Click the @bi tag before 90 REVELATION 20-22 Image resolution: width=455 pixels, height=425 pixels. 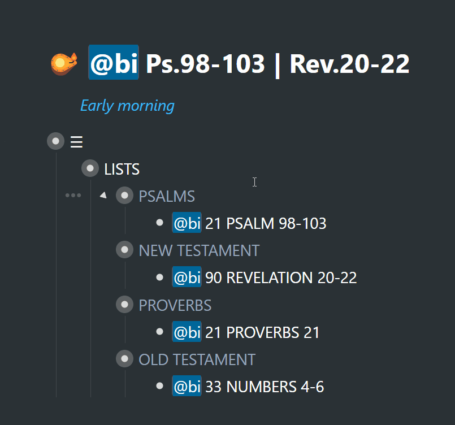pos(187,277)
